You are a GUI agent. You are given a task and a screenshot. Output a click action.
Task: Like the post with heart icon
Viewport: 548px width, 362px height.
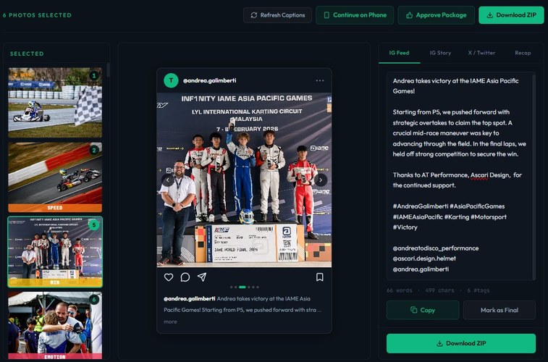point(169,277)
